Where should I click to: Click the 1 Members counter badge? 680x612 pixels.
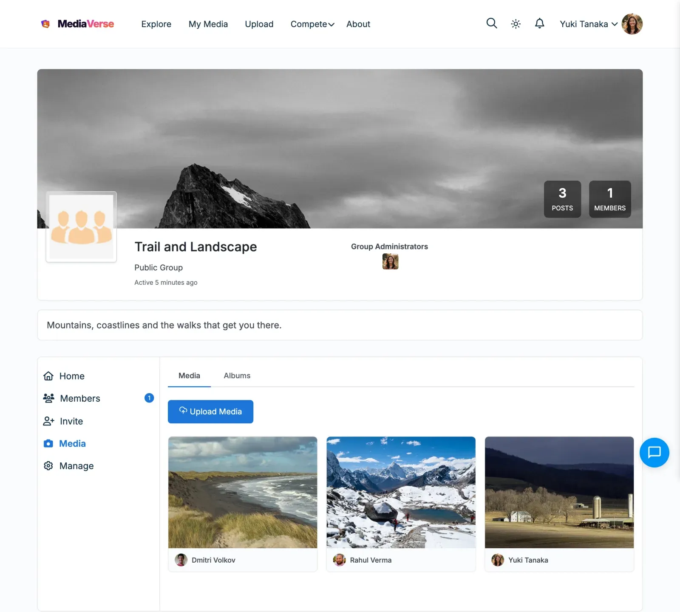610,199
